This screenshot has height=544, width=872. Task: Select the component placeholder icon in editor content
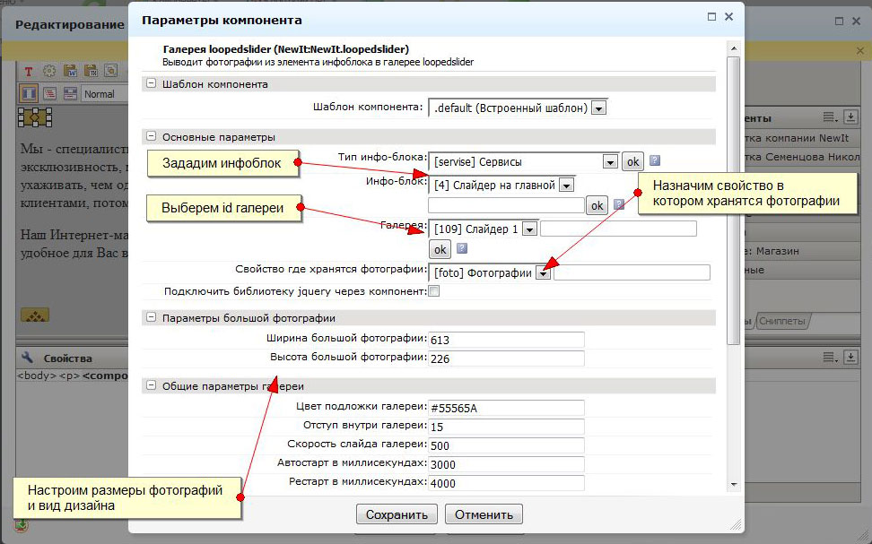[x=35, y=117]
